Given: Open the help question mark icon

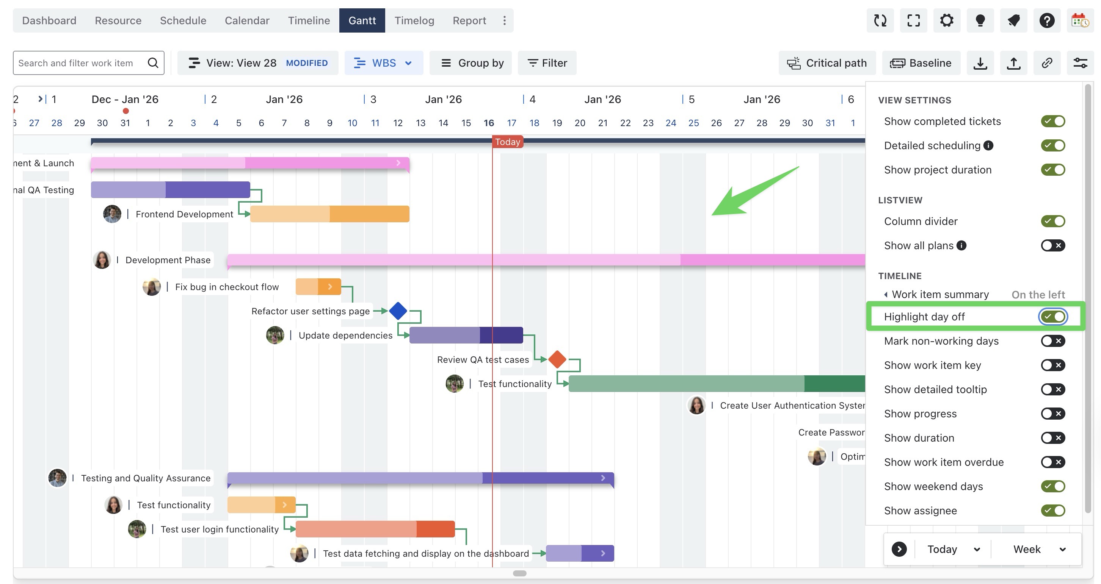Looking at the screenshot, I should (1047, 20).
